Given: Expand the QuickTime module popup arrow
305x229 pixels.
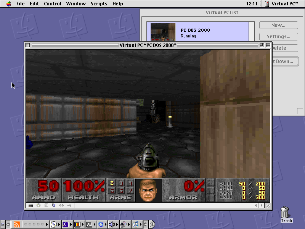Looking at the screenshot, I should (x=106, y=224).
